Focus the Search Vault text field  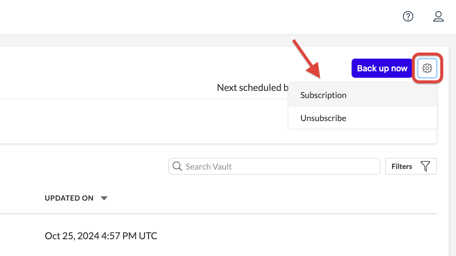point(278,166)
